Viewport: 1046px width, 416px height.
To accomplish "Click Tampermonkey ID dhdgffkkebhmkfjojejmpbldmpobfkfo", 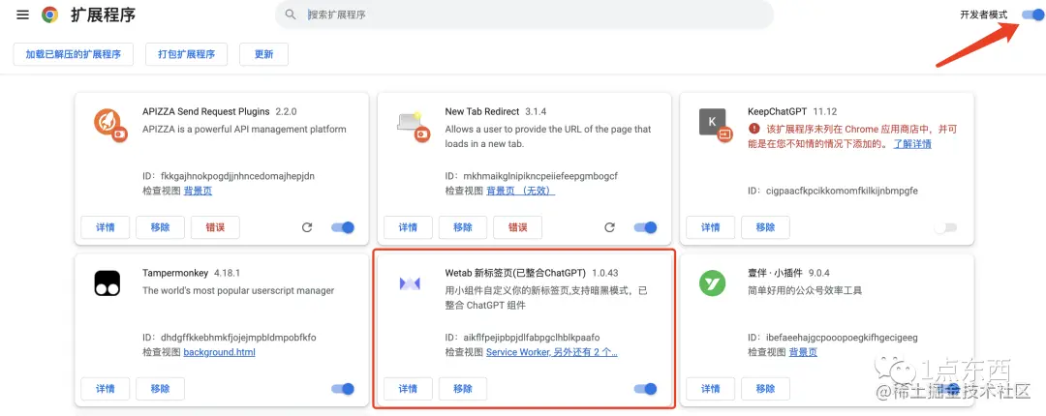I will click(x=238, y=338).
